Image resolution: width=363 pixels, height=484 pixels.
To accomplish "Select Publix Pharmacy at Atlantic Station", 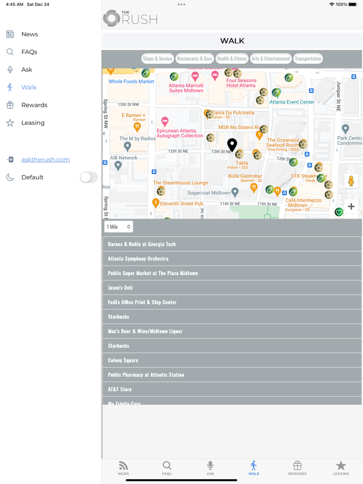I will pyautogui.click(x=232, y=375).
